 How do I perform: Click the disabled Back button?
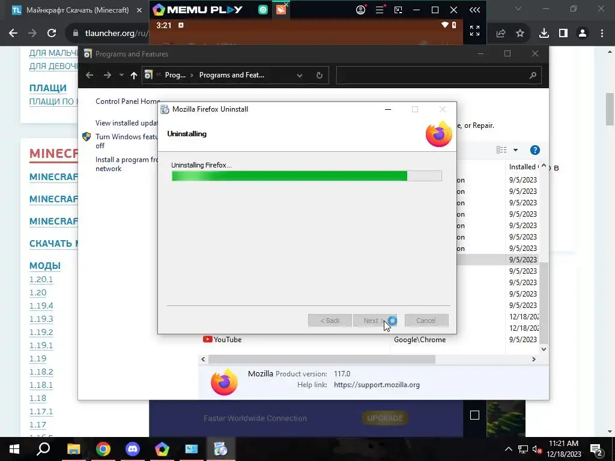(330, 321)
